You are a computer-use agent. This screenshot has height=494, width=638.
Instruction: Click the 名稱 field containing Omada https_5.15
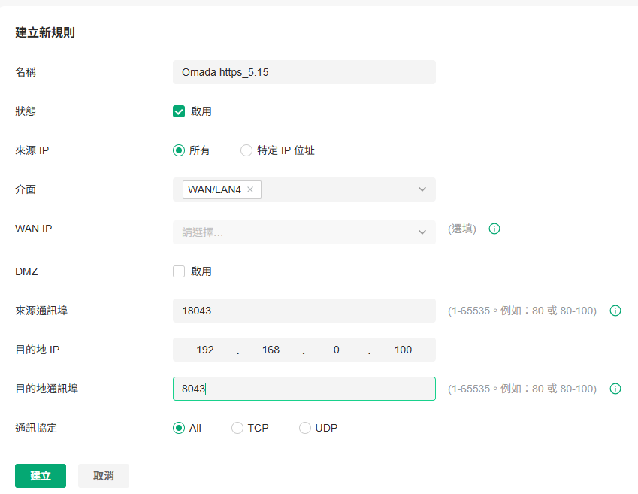[x=304, y=72]
